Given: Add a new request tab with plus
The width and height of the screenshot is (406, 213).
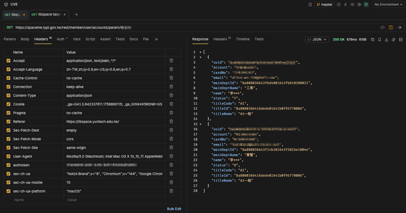Looking at the screenshot, I should pyautogui.click(x=77, y=14).
